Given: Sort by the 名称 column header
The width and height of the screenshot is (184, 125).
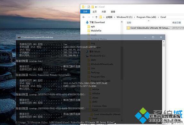Looking at the screenshot, I should point(129,22).
